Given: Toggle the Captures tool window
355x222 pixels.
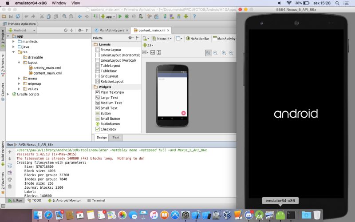Looking at the screenshot, I should (3, 91).
